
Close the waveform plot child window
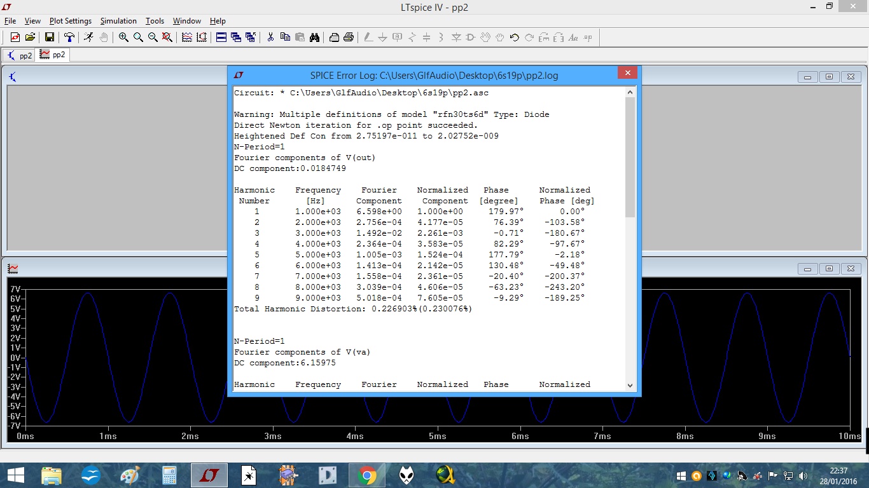click(851, 269)
